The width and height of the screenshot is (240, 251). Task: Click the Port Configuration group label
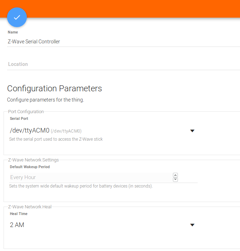click(26, 111)
